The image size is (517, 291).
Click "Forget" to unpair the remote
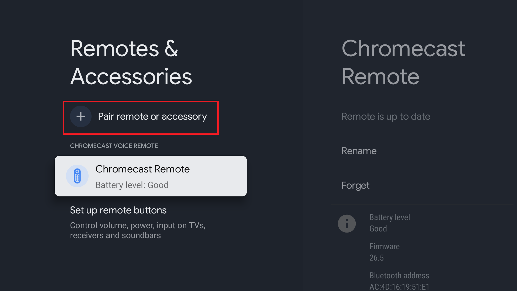[x=355, y=185]
